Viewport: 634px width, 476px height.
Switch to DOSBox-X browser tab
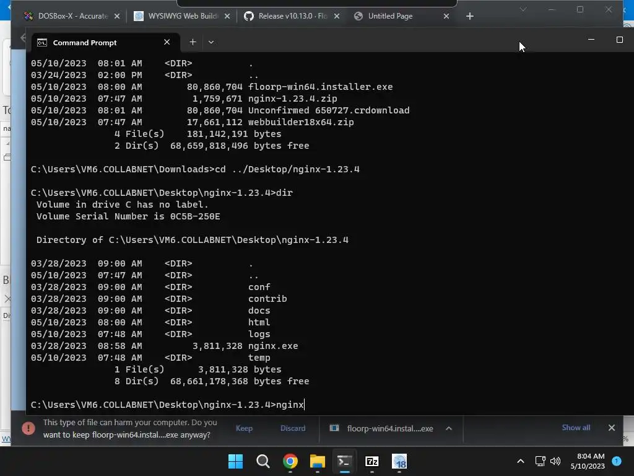(x=73, y=16)
